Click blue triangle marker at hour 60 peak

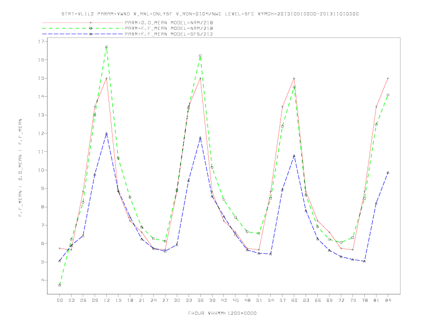pos(294,155)
